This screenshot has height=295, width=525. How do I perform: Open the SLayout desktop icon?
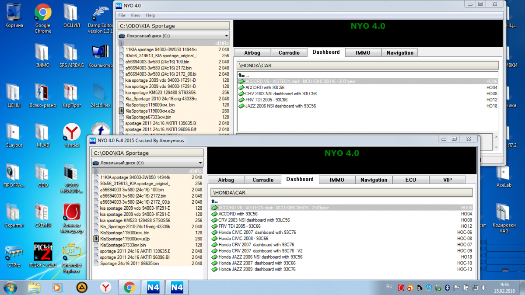(14, 135)
